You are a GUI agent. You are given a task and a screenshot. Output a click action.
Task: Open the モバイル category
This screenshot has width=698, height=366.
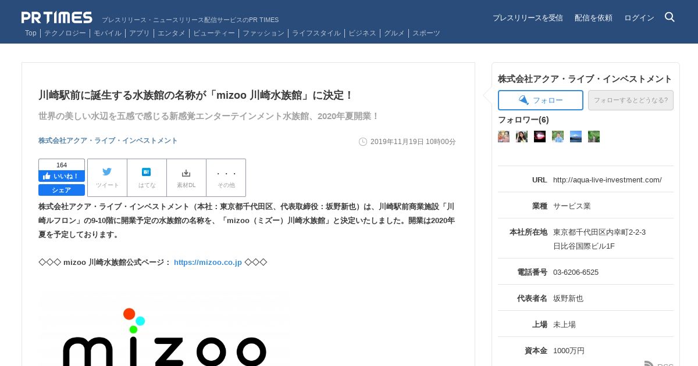tap(108, 33)
